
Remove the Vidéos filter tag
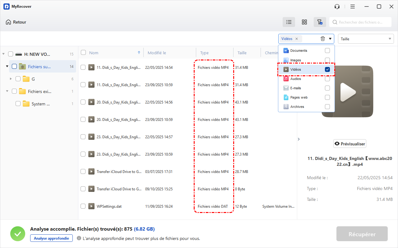click(297, 39)
